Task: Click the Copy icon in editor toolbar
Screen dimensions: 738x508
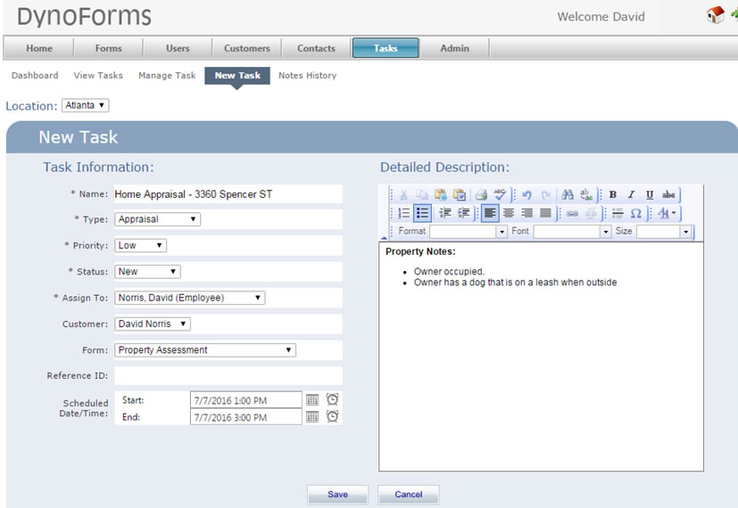Action: click(x=422, y=194)
